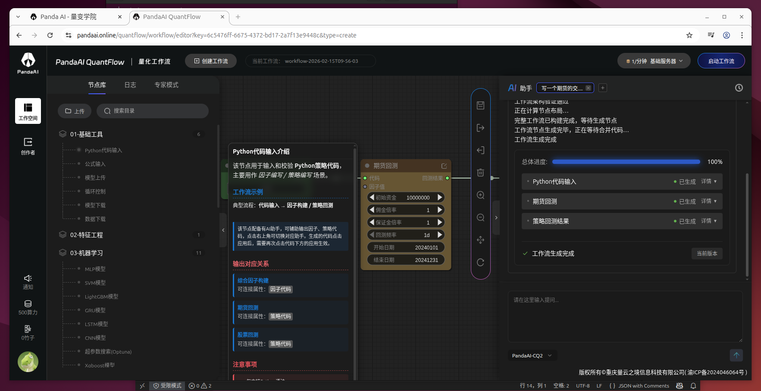Click the export workflow icon

(x=481, y=128)
